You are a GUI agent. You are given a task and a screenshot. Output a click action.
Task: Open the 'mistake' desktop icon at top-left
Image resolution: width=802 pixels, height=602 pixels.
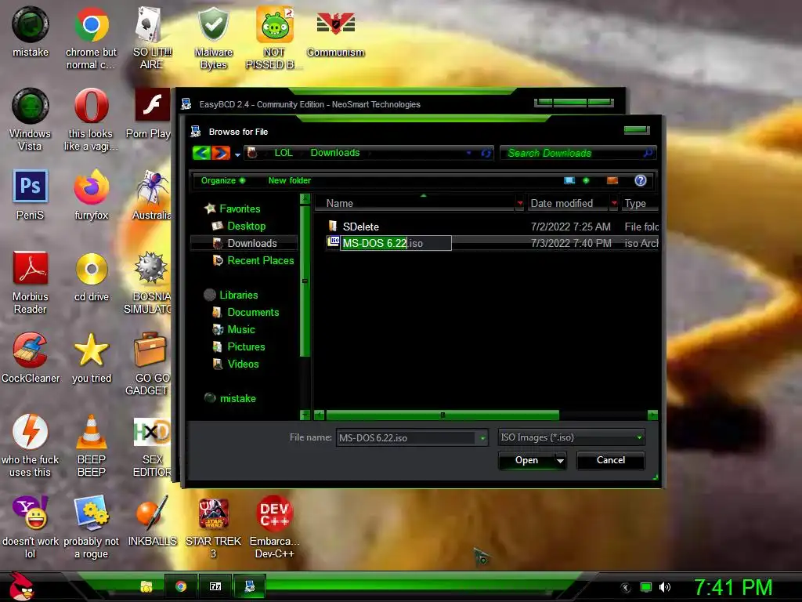click(x=31, y=31)
